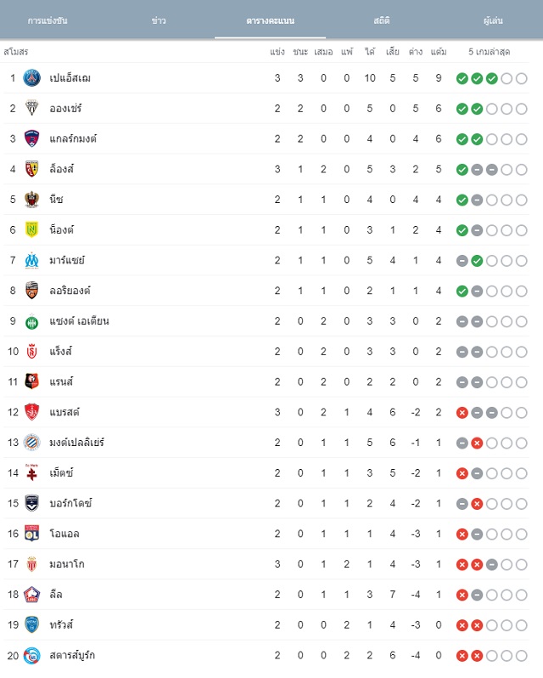
Task: Click the Lens club crest
Action: 31,169
